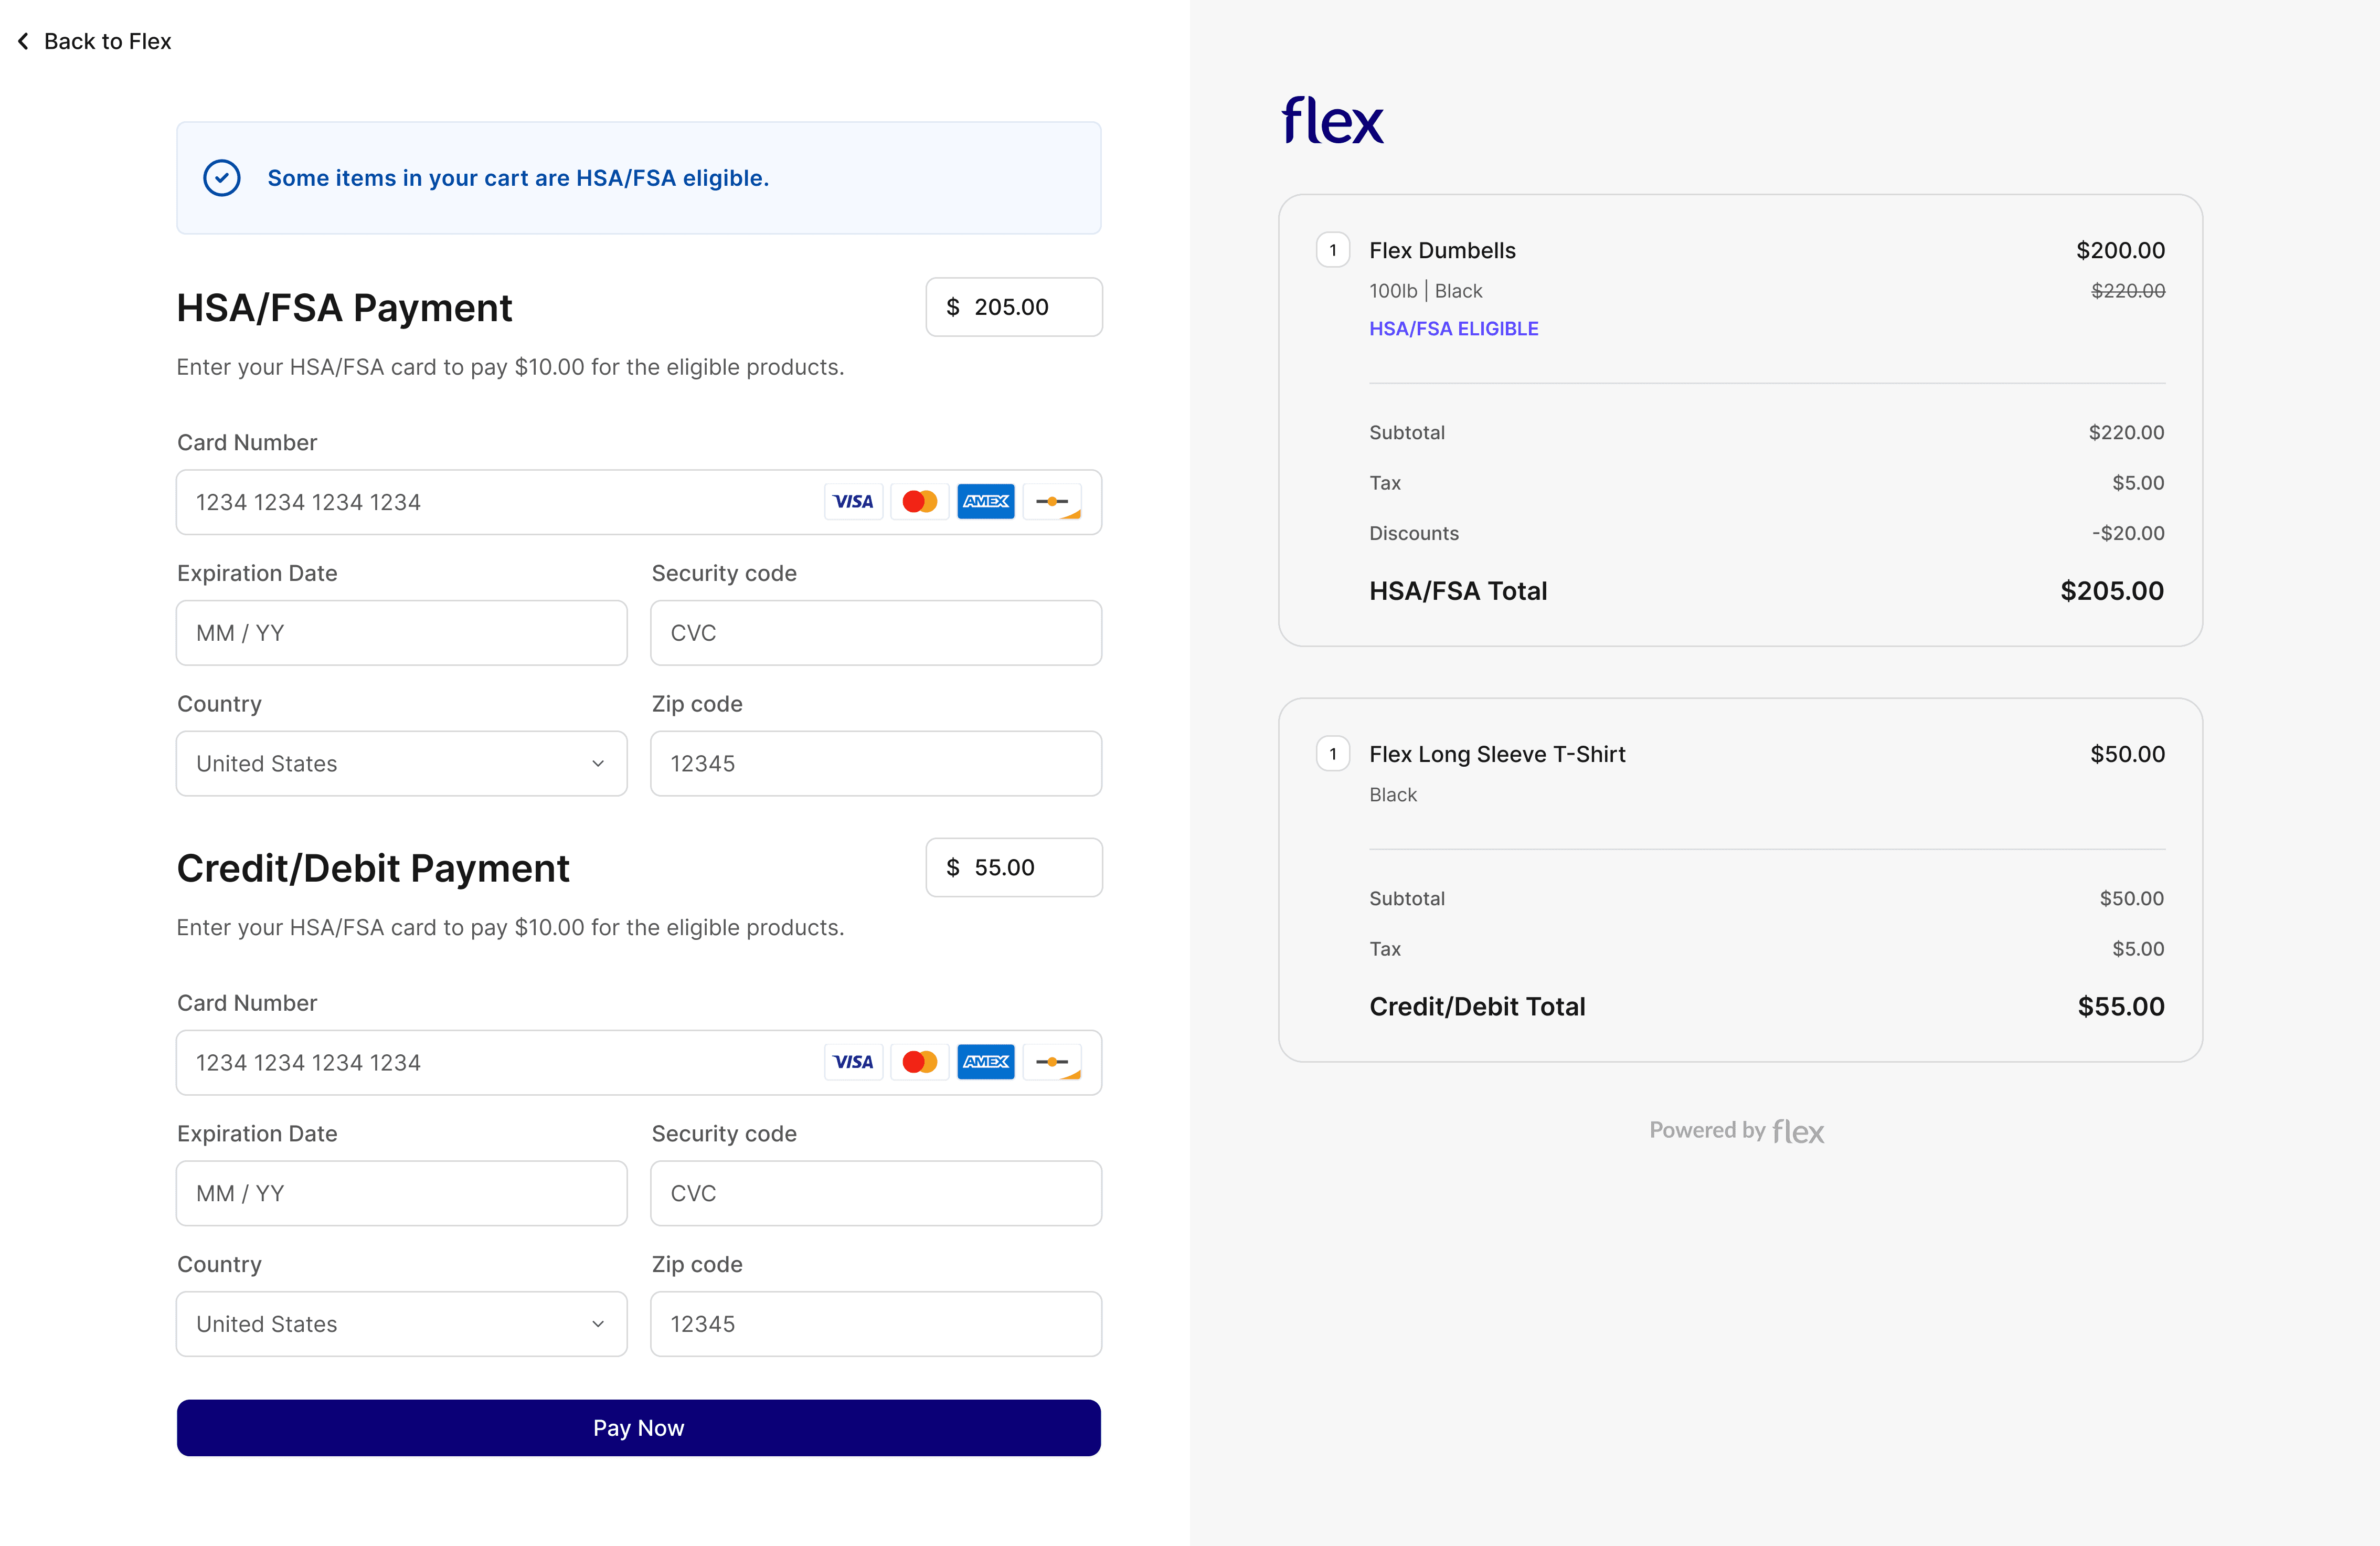
Task: Go back via Back to Flex link
Action: (107, 41)
